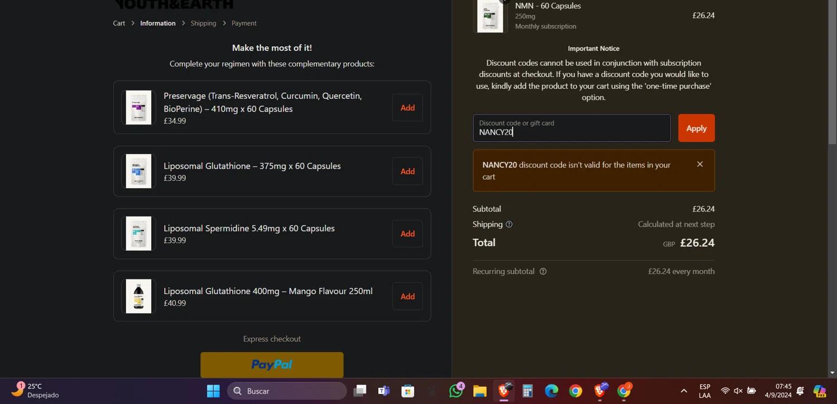
Task: Expand the hidden system tray icons
Action: pyautogui.click(x=684, y=391)
